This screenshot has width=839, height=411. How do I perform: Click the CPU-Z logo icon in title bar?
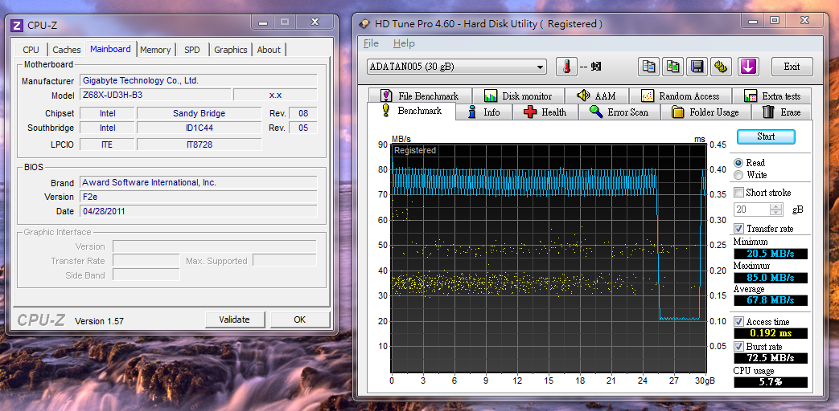(x=17, y=25)
